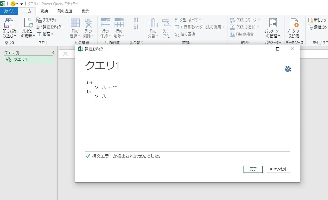Viewport: 328px width, 200px height.
Task: Click Replace Values (値の置換)
Action: [185, 34]
